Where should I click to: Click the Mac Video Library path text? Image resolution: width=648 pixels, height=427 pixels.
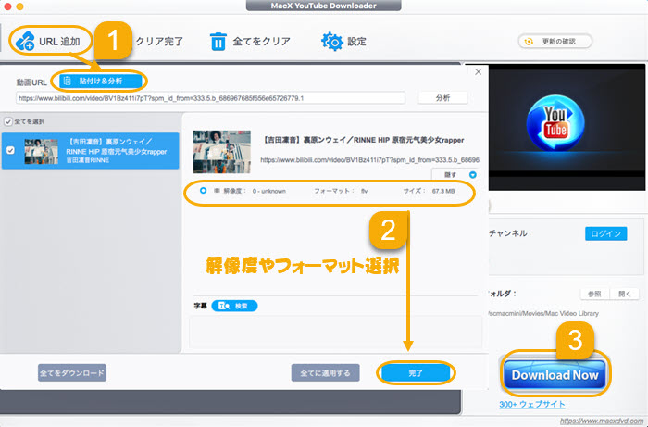(543, 313)
